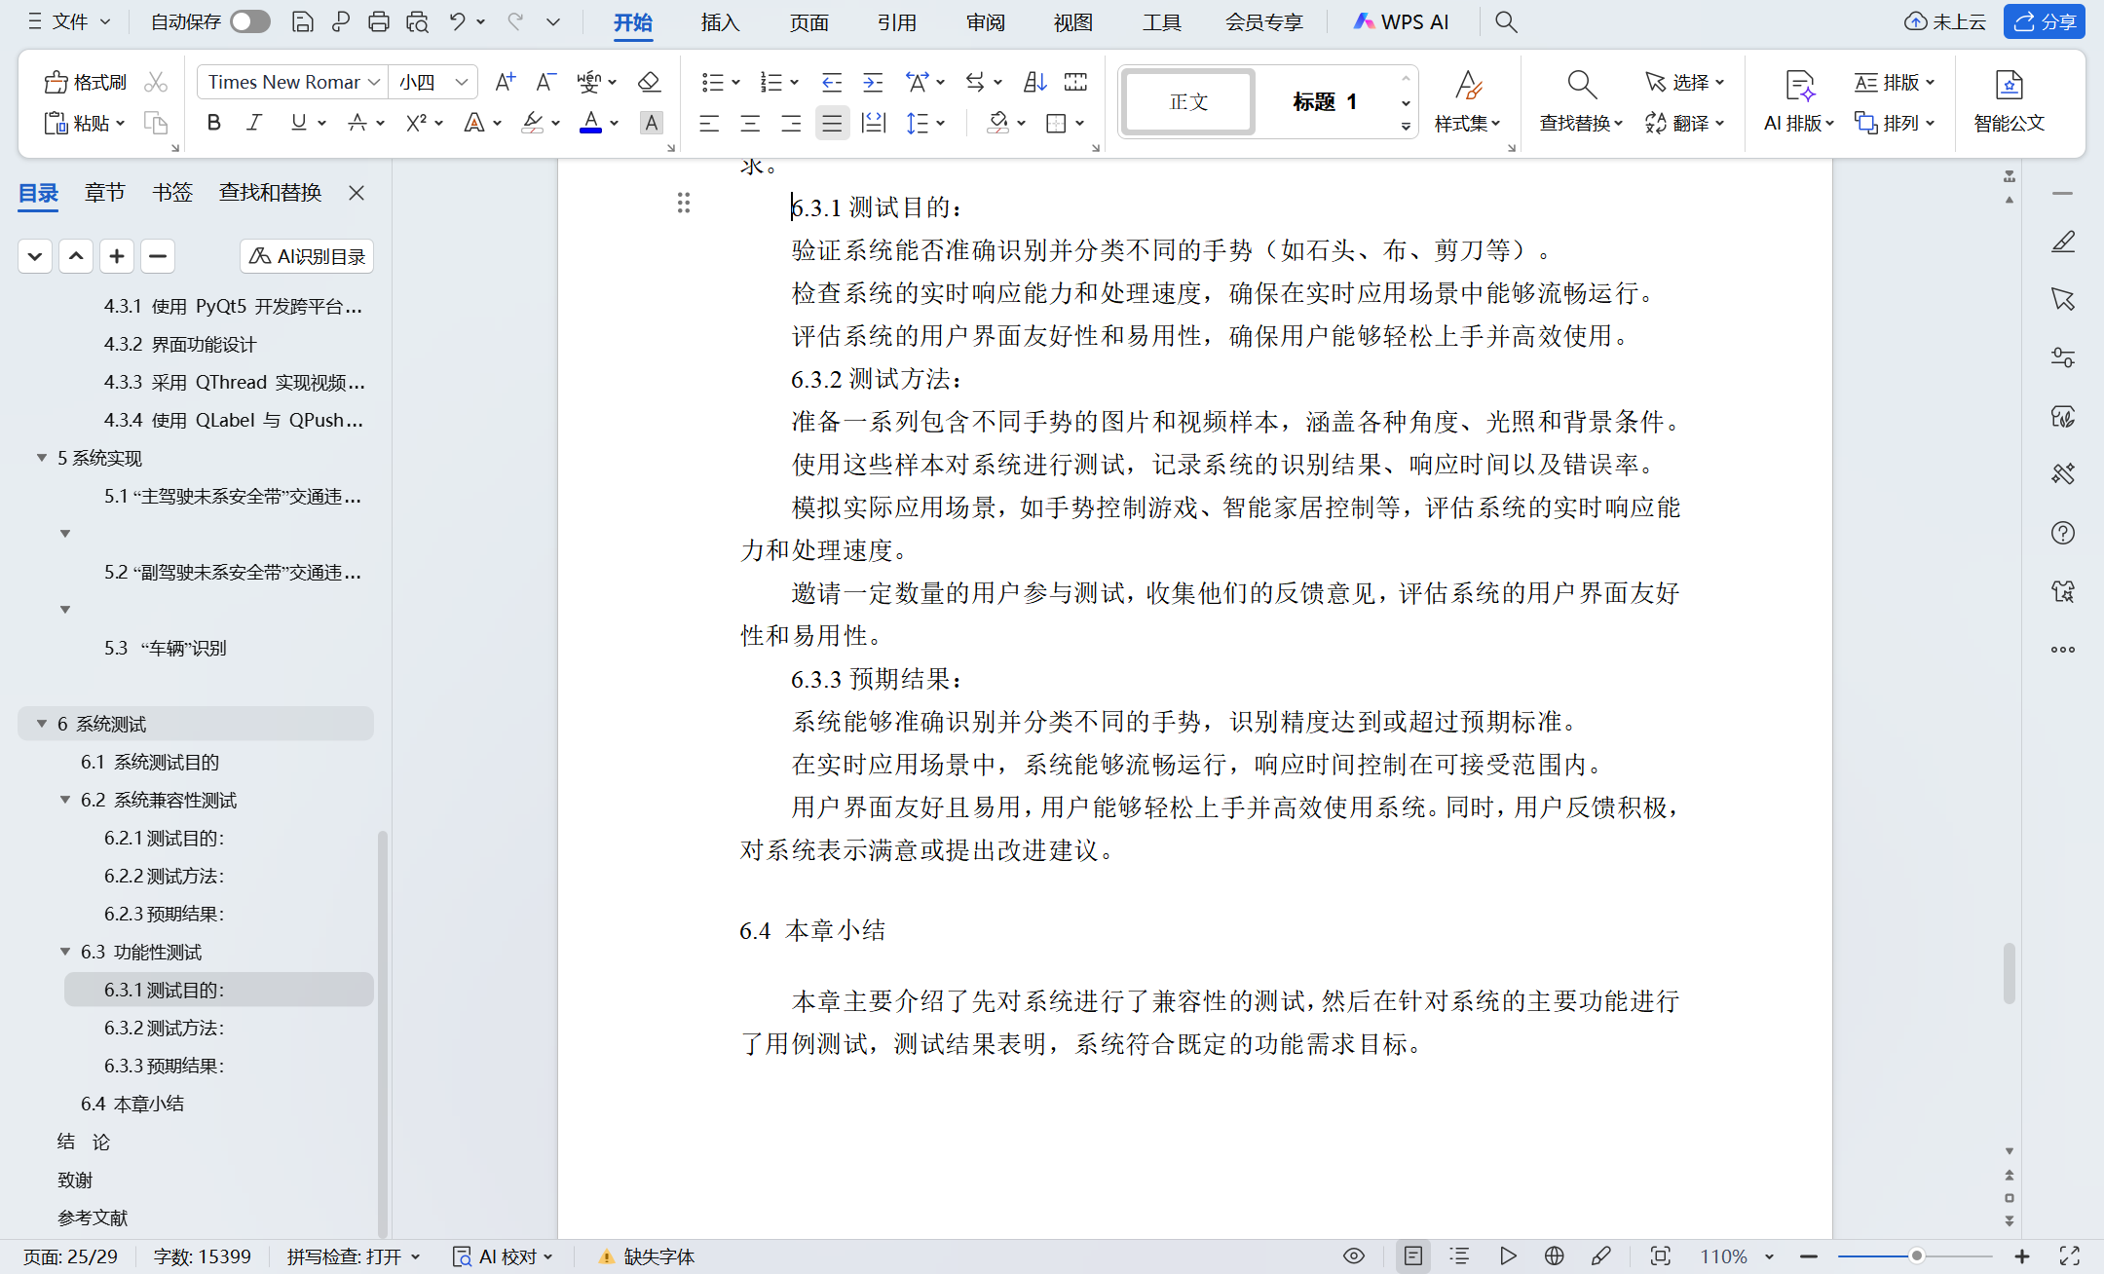
Task: Increase font size with A+ icon
Action: point(505,82)
